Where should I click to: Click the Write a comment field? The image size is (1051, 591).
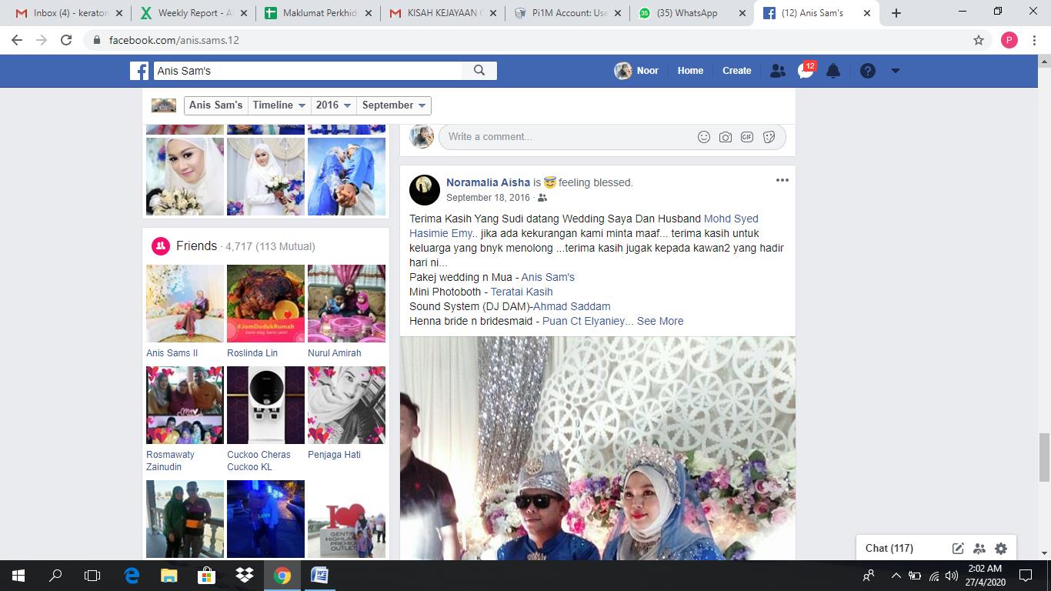pos(562,137)
